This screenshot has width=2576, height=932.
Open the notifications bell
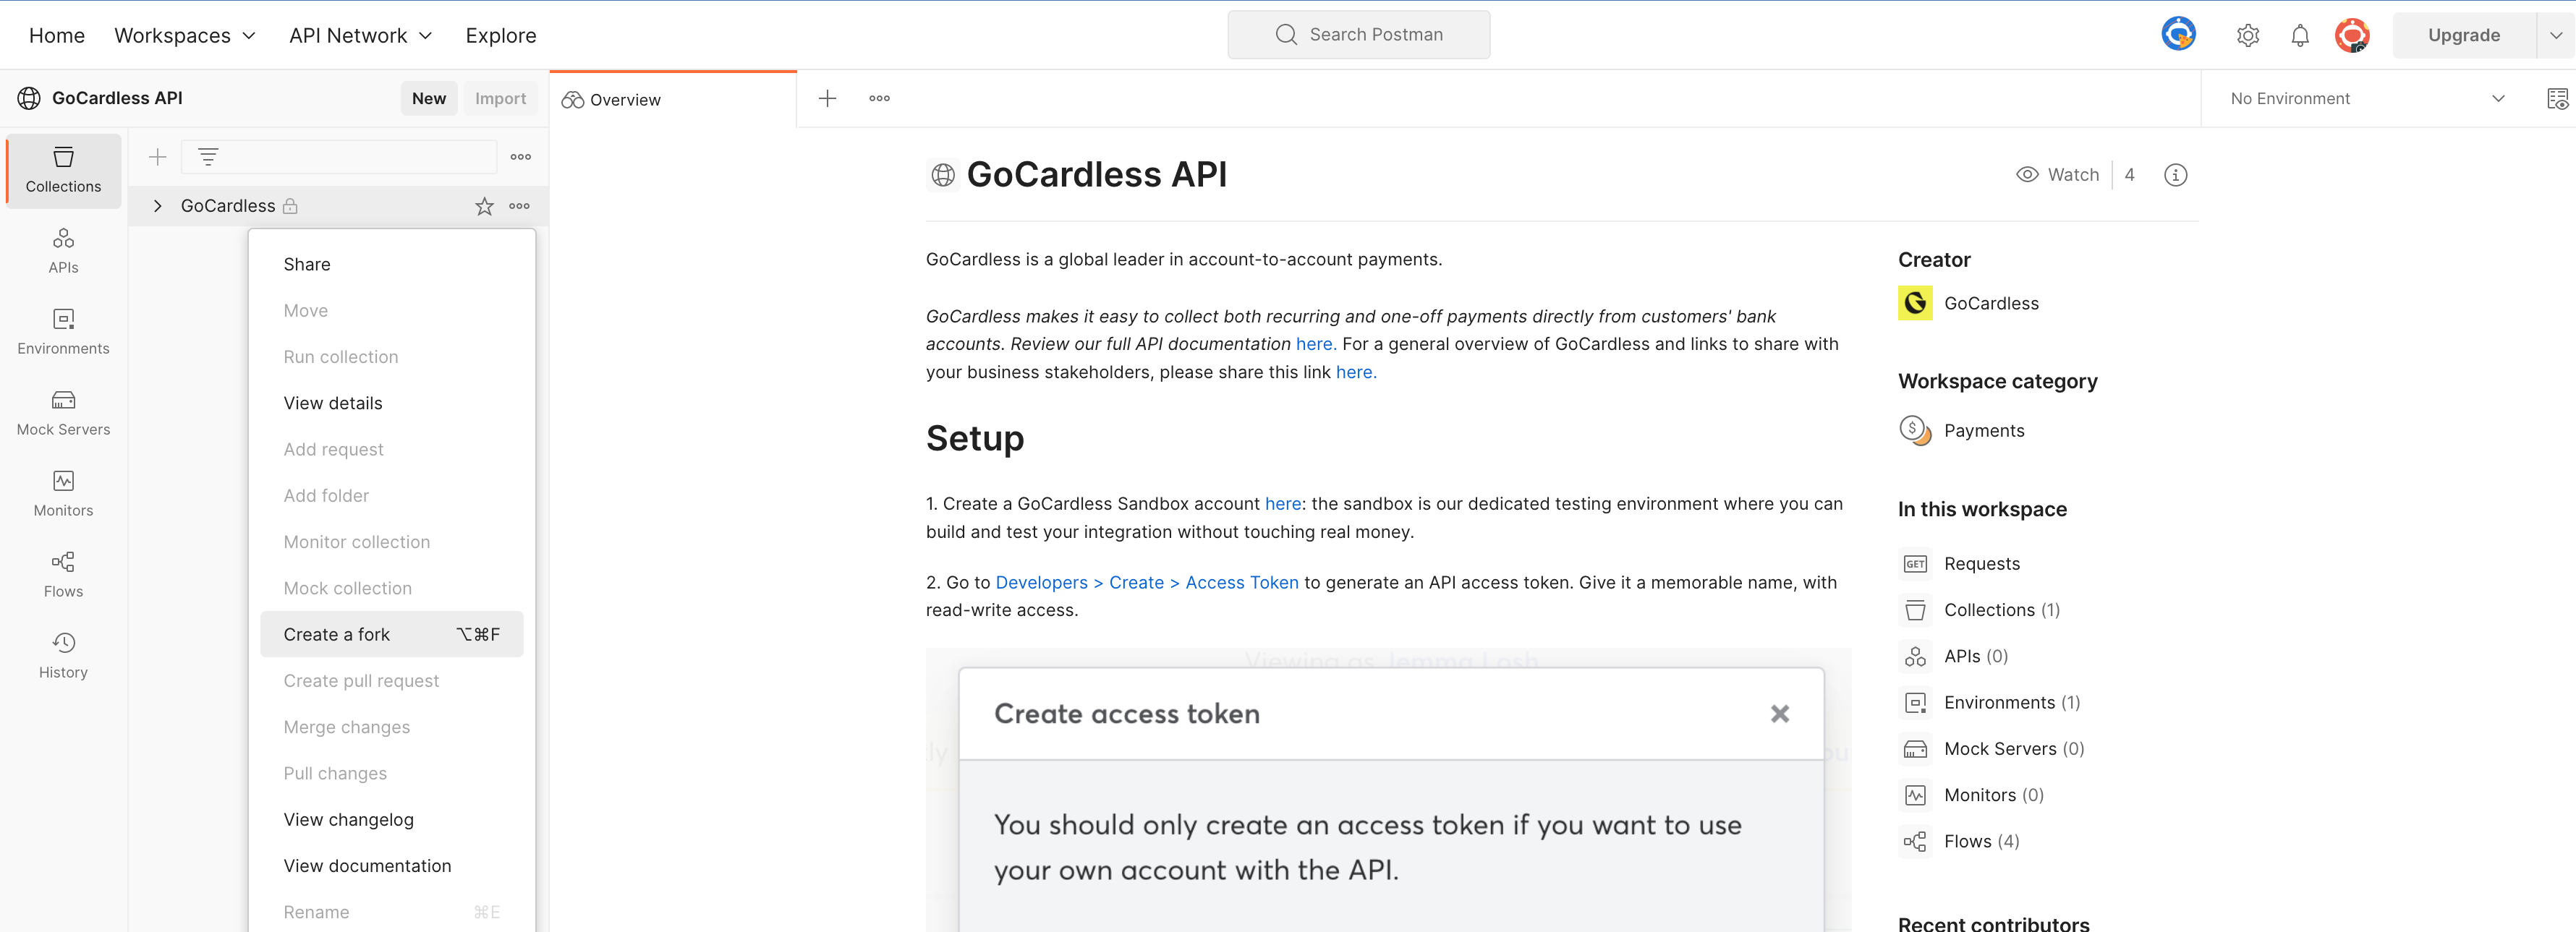click(x=2299, y=36)
